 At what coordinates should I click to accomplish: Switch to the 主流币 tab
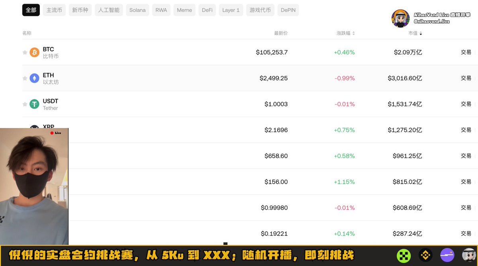pos(54,10)
